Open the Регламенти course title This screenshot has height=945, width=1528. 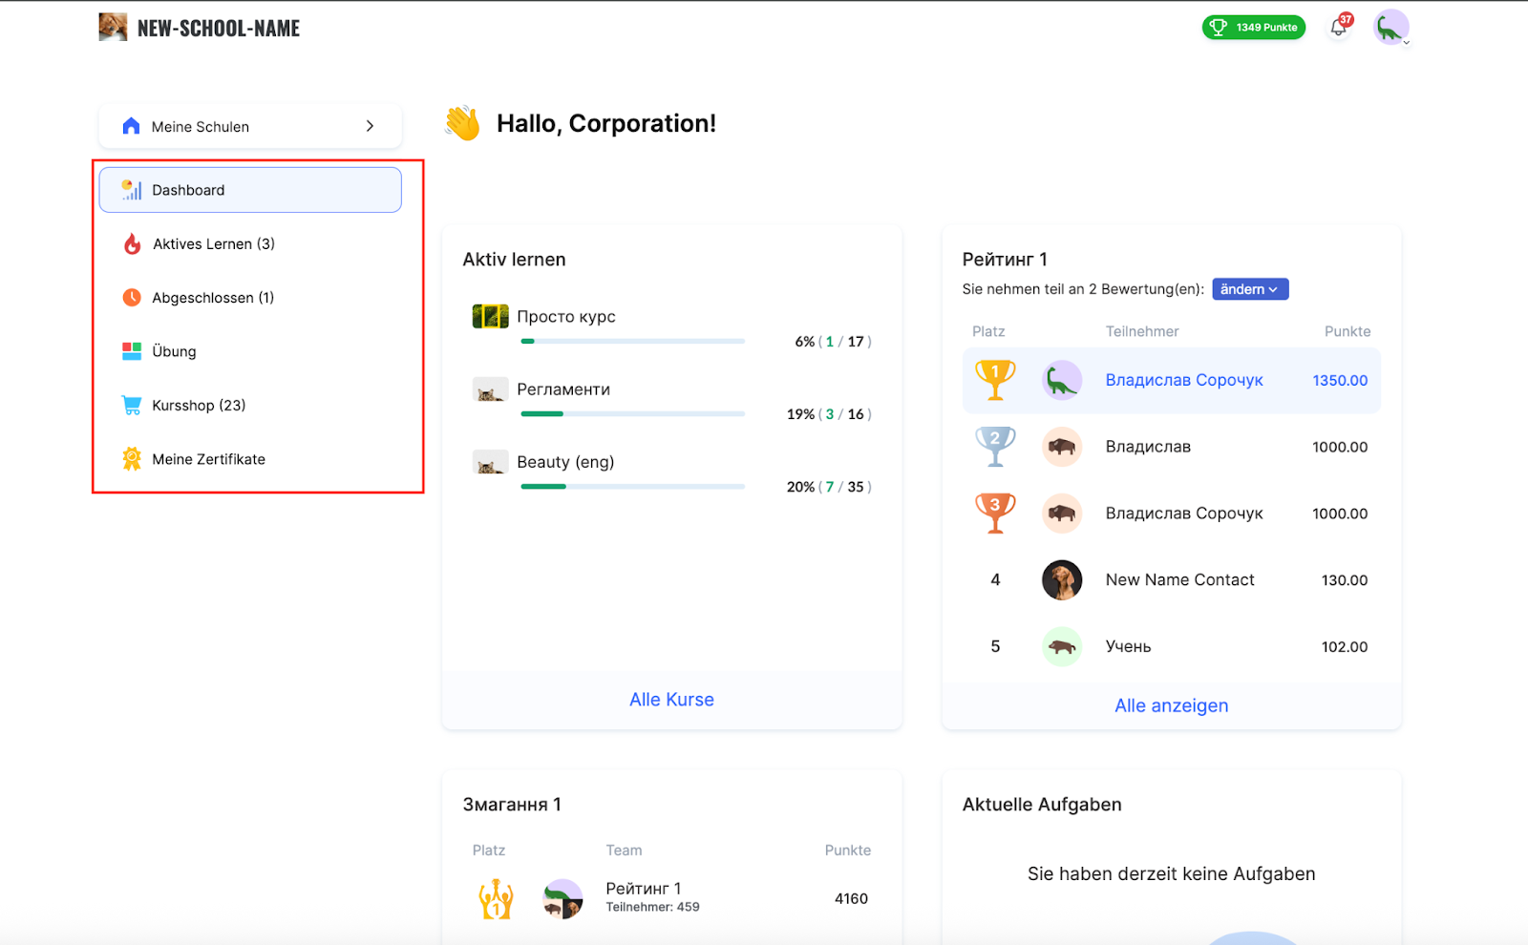click(563, 389)
